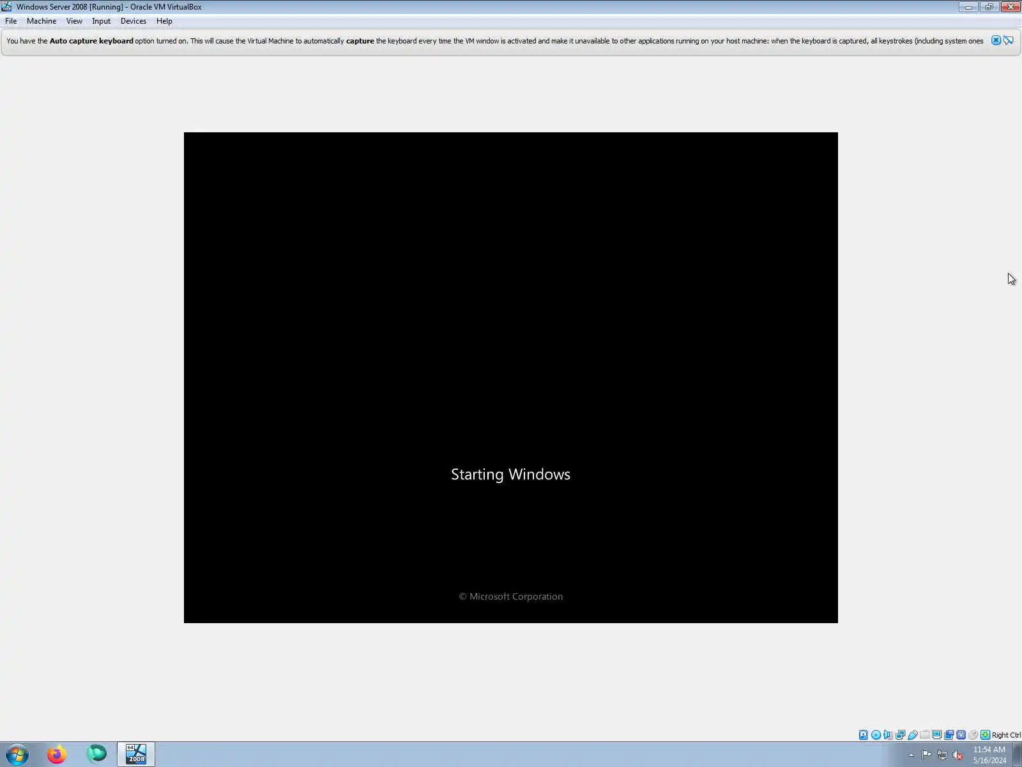
Task: Launch Firefox from the taskbar
Action: coord(57,755)
